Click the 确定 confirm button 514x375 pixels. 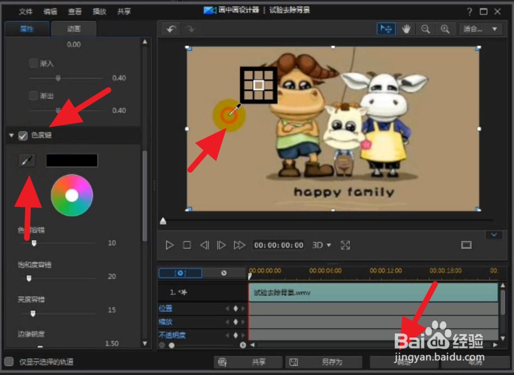404,362
